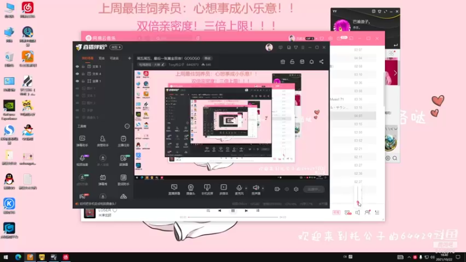The image size is (466, 262).
Task: Click 修改 button beside stream title
Action: (x=207, y=58)
